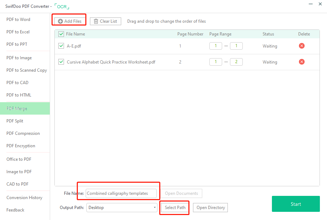View Conversion History
This screenshot has height=220, width=327.
click(24, 198)
